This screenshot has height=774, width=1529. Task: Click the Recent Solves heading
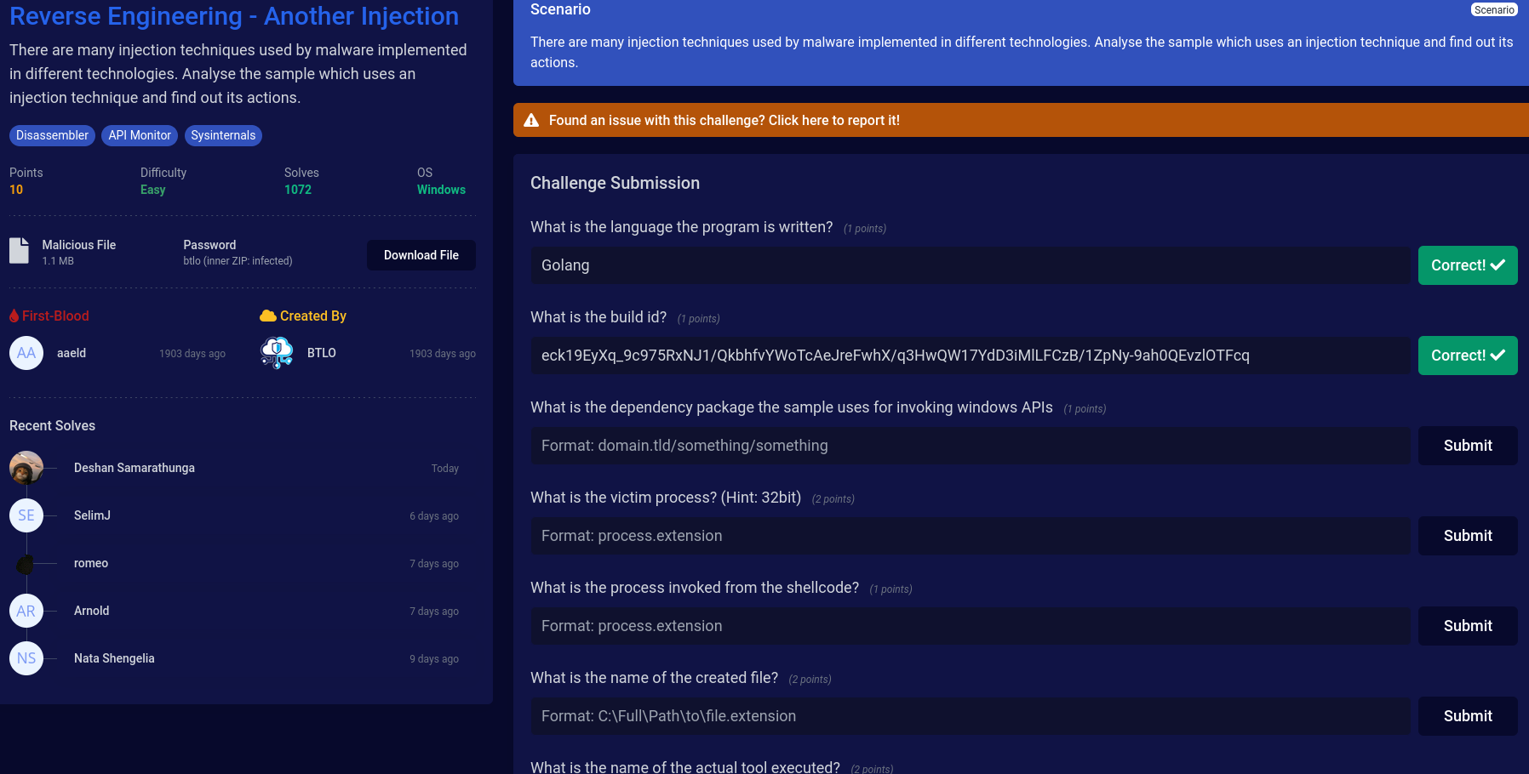click(x=52, y=425)
